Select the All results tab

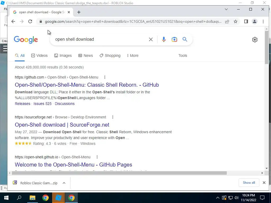(x=20, y=56)
